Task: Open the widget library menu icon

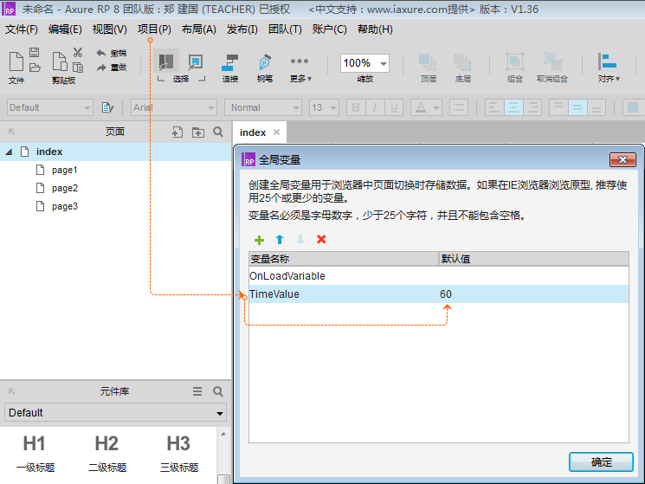Action: click(x=197, y=391)
